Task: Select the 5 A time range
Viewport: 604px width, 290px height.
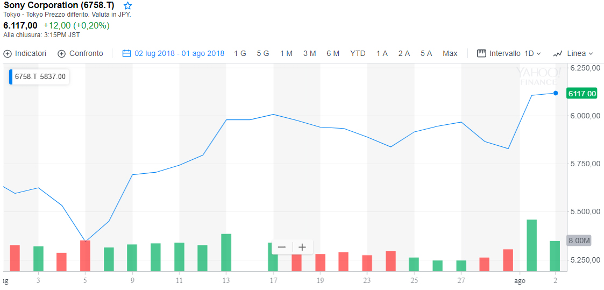Action: click(x=426, y=53)
